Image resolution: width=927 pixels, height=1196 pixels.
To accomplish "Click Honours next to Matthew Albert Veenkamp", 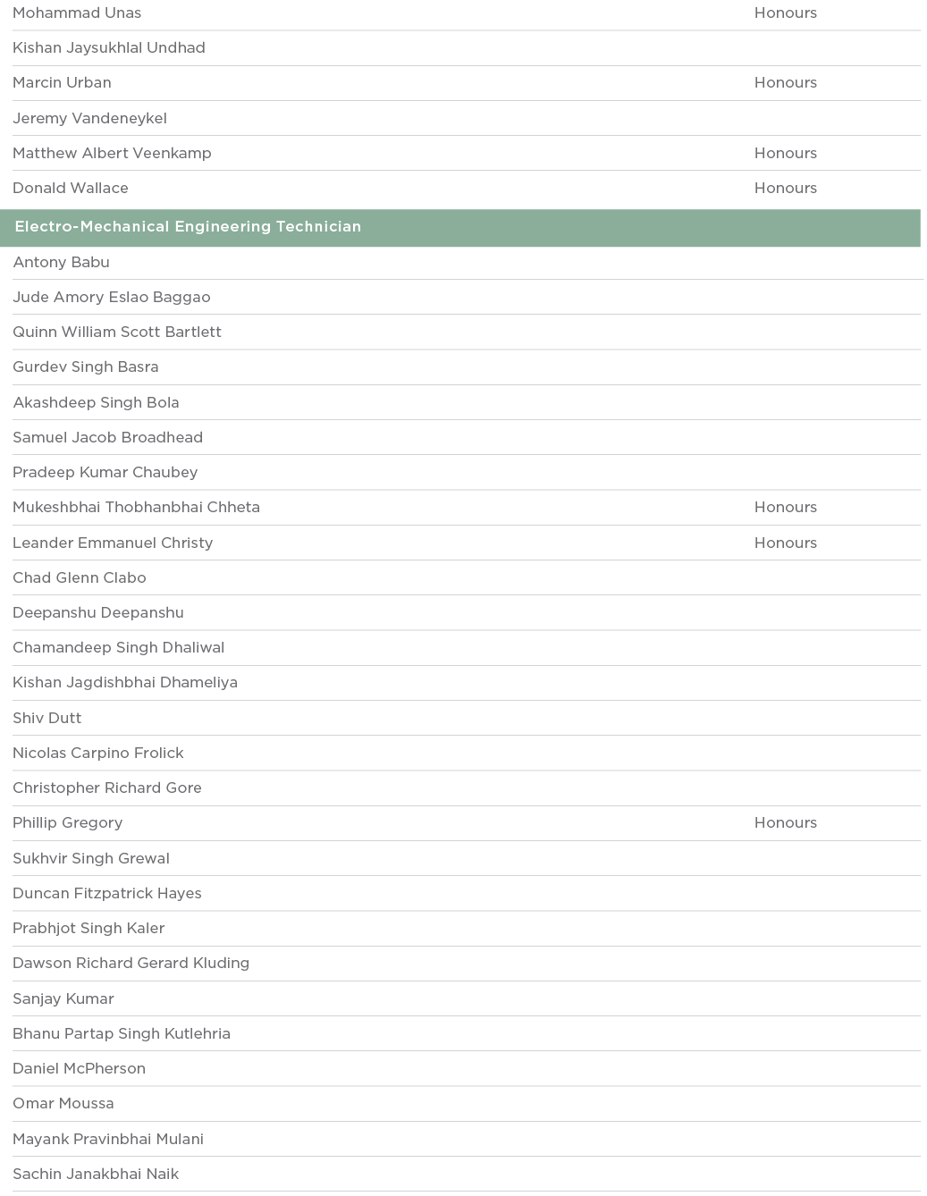I will click(785, 154).
